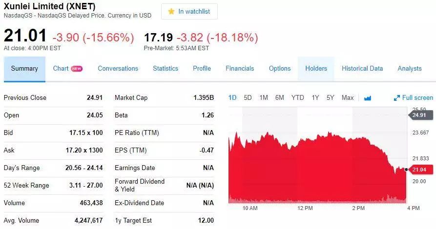Open the Conversations tab

tap(118, 69)
